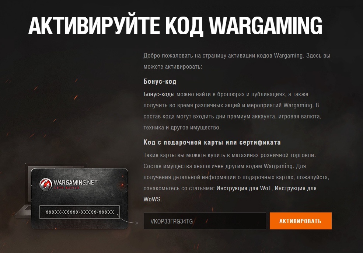Click the LET'S BATTLE slogan on the card
Viewport: 363px width, 253px height.
click(x=67, y=188)
